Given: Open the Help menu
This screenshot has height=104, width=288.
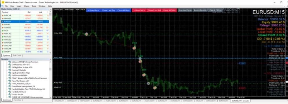Looking at the screenshot, I should tap(50, 6).
